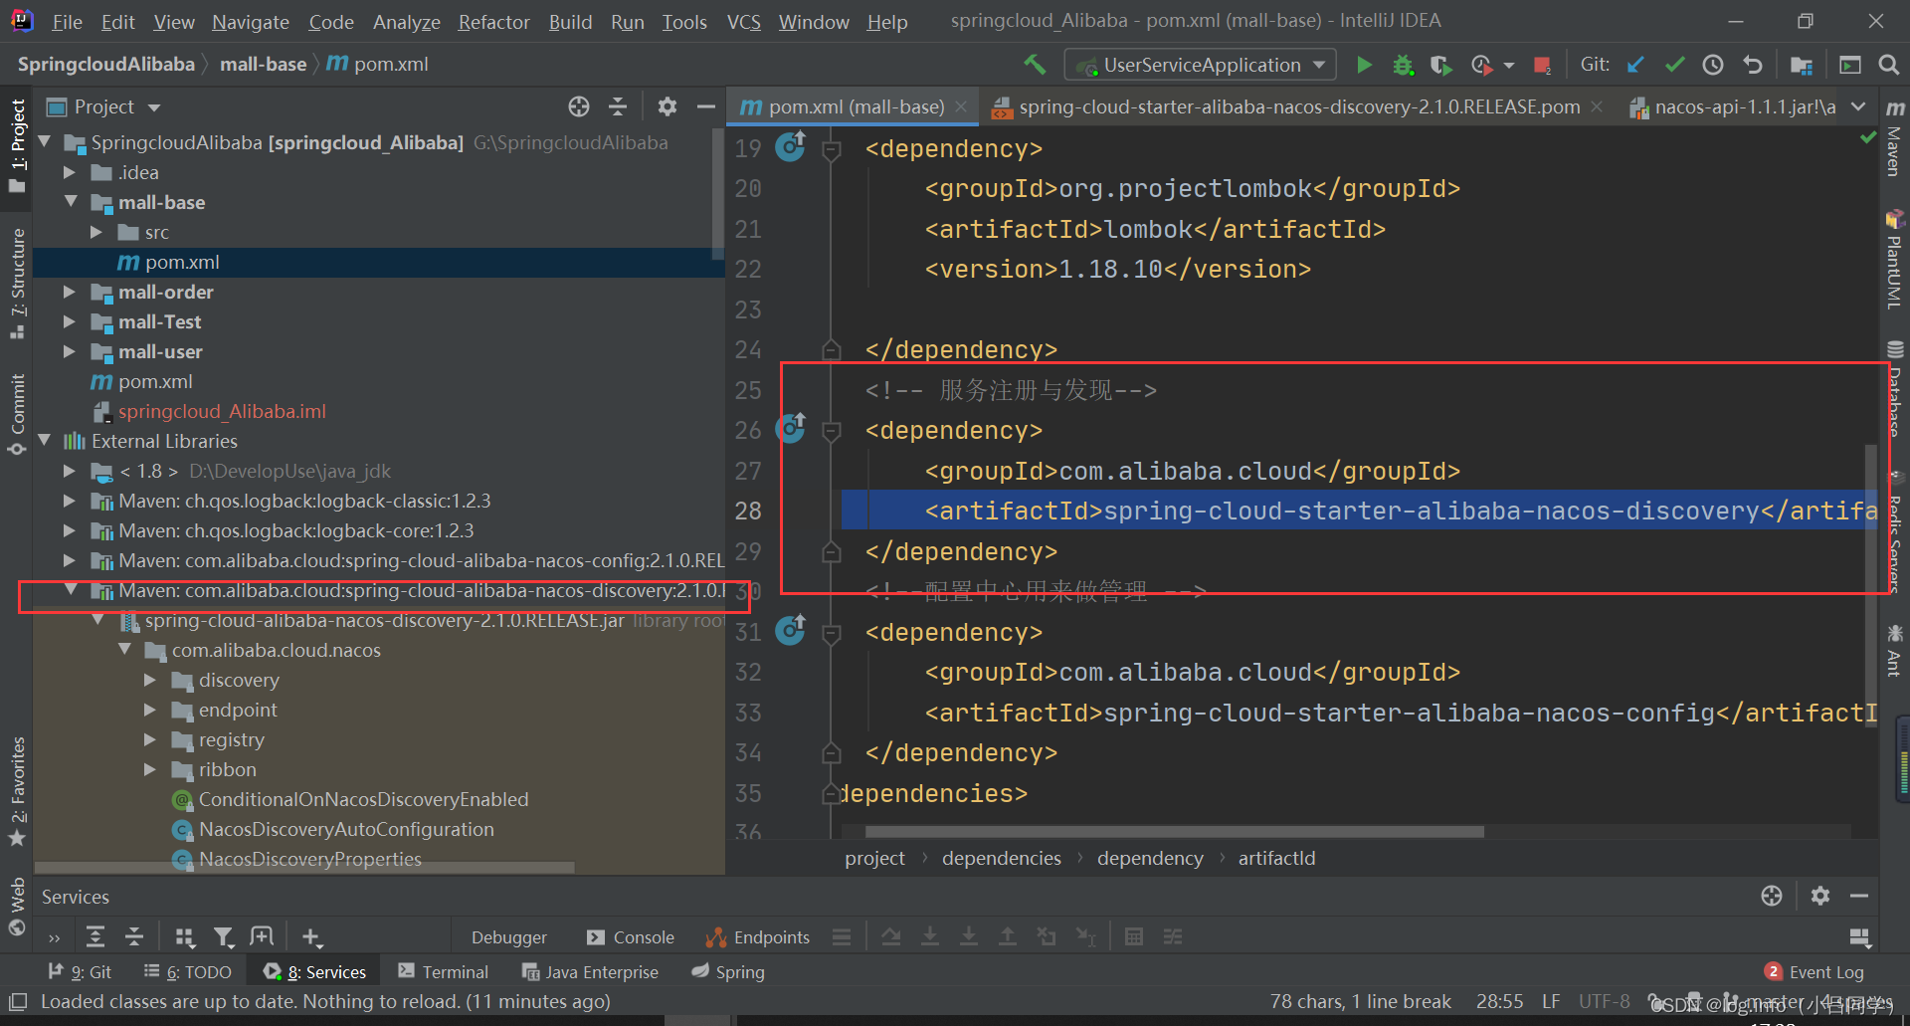
Task: Show hidden editor tabs dropdown arrow
Action: click(x=1858, y=106)
